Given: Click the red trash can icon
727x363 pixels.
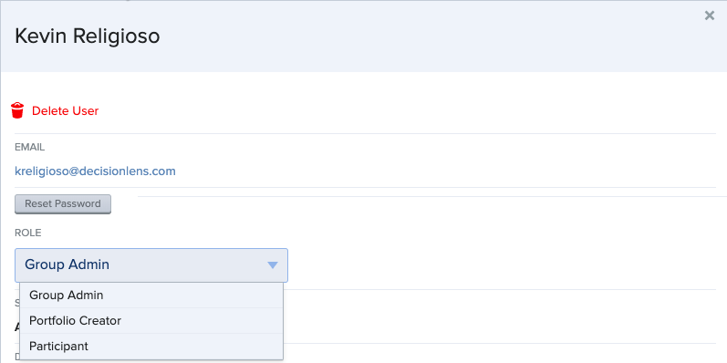Looking at the screenshot, I should 17,110.
